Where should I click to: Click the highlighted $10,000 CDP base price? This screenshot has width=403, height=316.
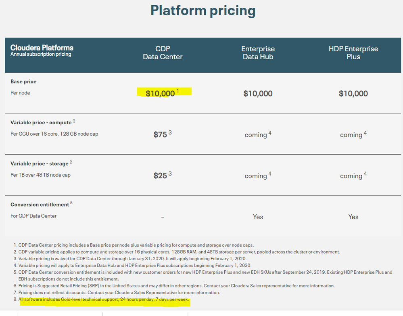(x=161, y=94)
